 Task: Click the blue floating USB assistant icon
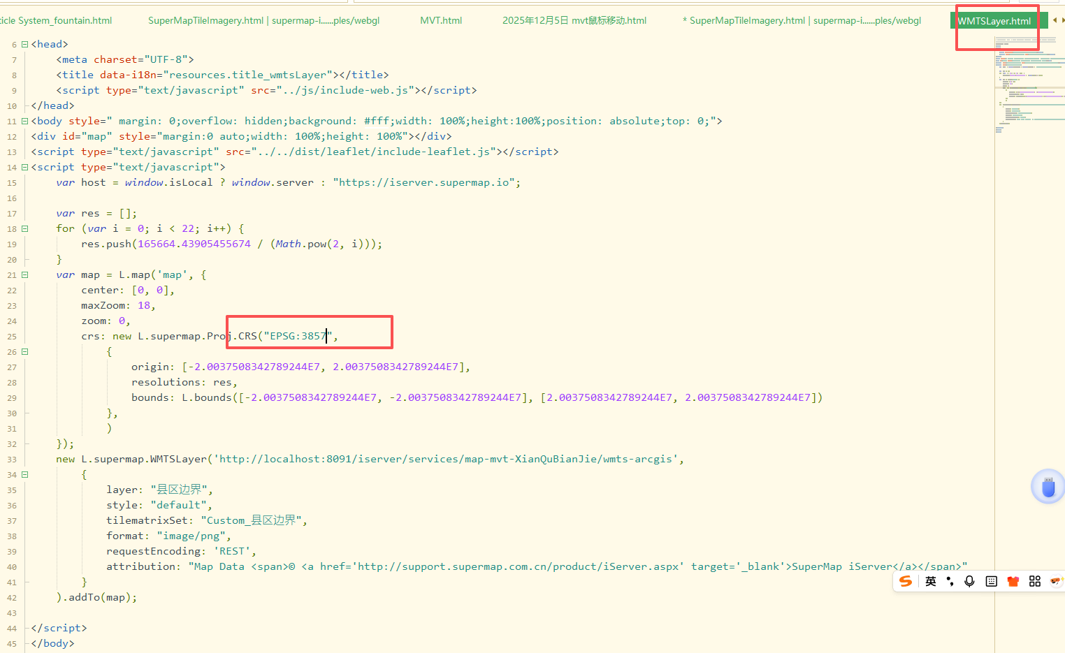1048,487
